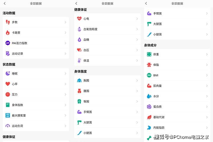Click the chevron on the 基础代谢 row
Viewport: 213px width, 142px height.
tap(207, 117)
